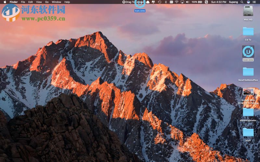260x162 pixels.
Task: Open the Notification Center list icon
Action: 254,2
